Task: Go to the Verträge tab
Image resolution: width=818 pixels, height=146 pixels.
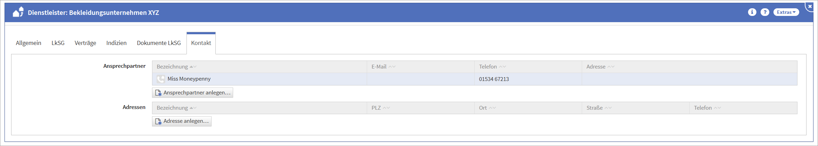Action: 85,43
